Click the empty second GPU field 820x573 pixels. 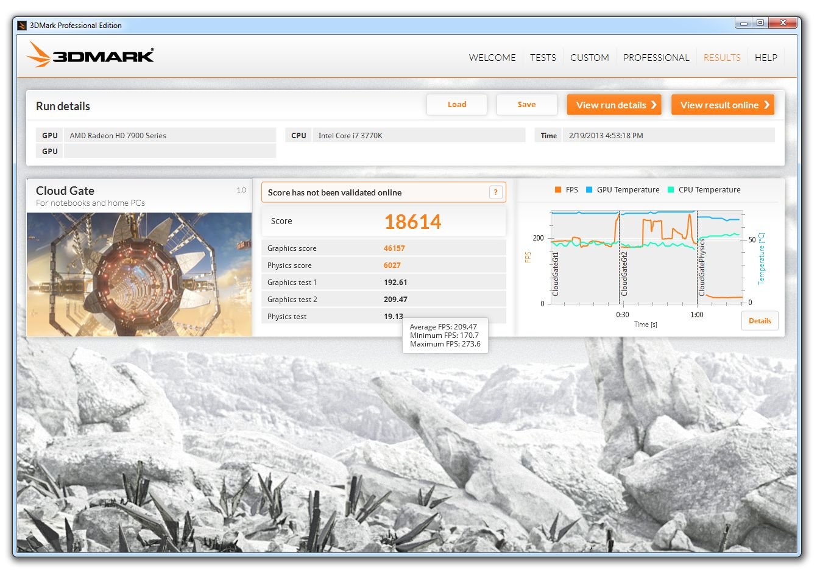click(x=170, y=151)
